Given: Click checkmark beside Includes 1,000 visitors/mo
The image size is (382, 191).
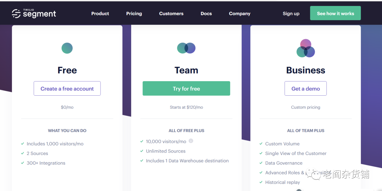Looking at the screenshot, I should [x=23, y=144].
